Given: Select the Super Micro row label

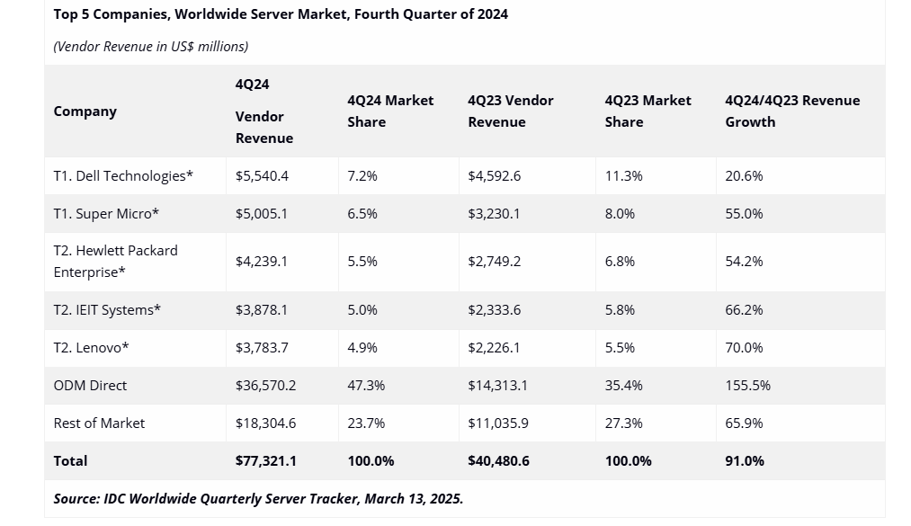Looking at the screenshot, I should [x=106, y=214].
